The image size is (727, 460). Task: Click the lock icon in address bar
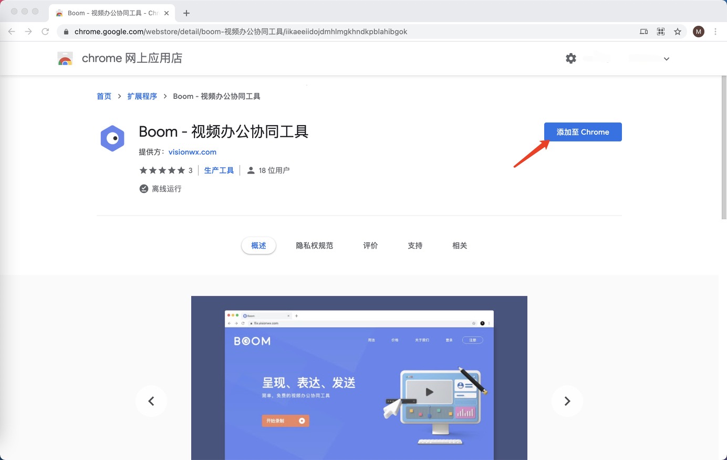(66, 32)
